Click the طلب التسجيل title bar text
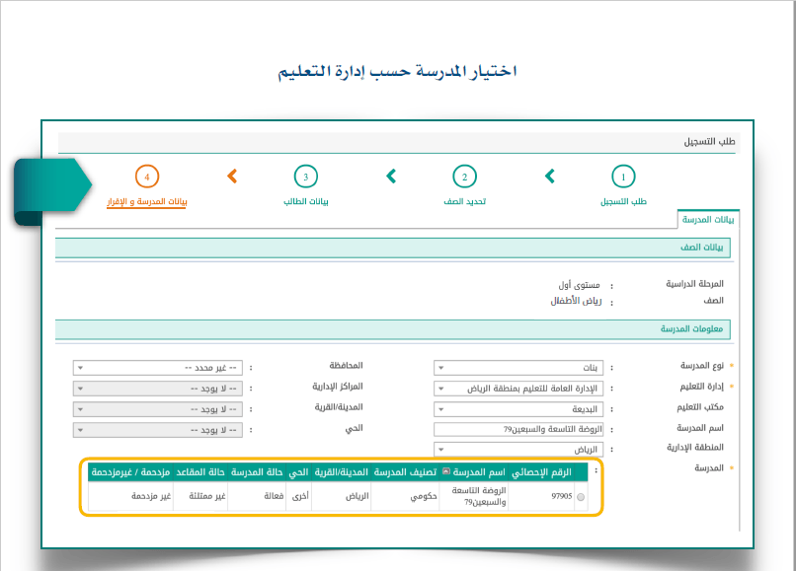Image resolution: width=796 pixels, height=571 pixels. [x=709, y=141]
